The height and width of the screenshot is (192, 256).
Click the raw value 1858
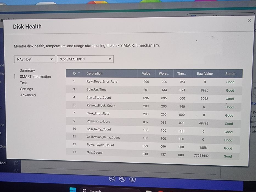point(203,148)
